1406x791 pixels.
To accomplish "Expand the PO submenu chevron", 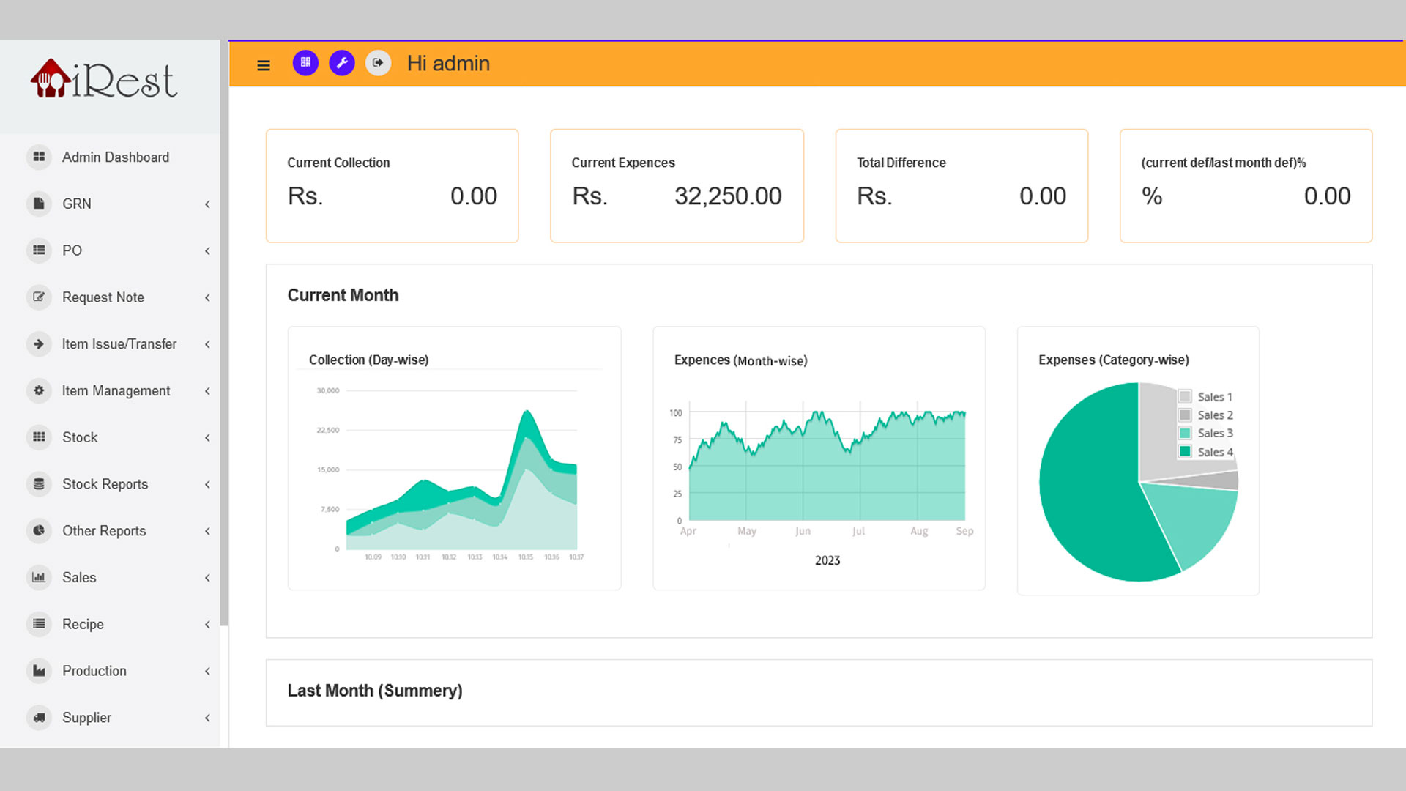I will [207, 251].
